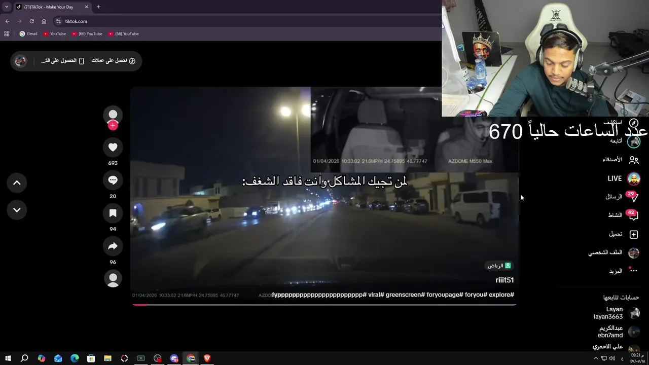This screenshot has height=365, width=649.
Task: Open Following (أتابعه) in sidebar
Action: pos(625,141)
